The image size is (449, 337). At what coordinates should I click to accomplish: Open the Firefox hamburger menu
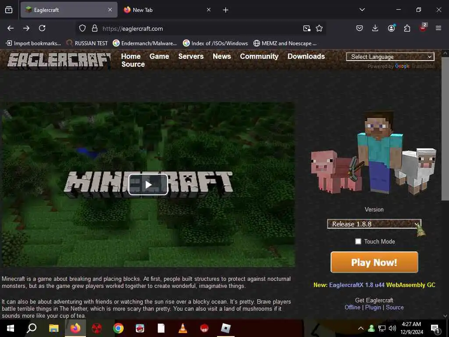[438, 28]
